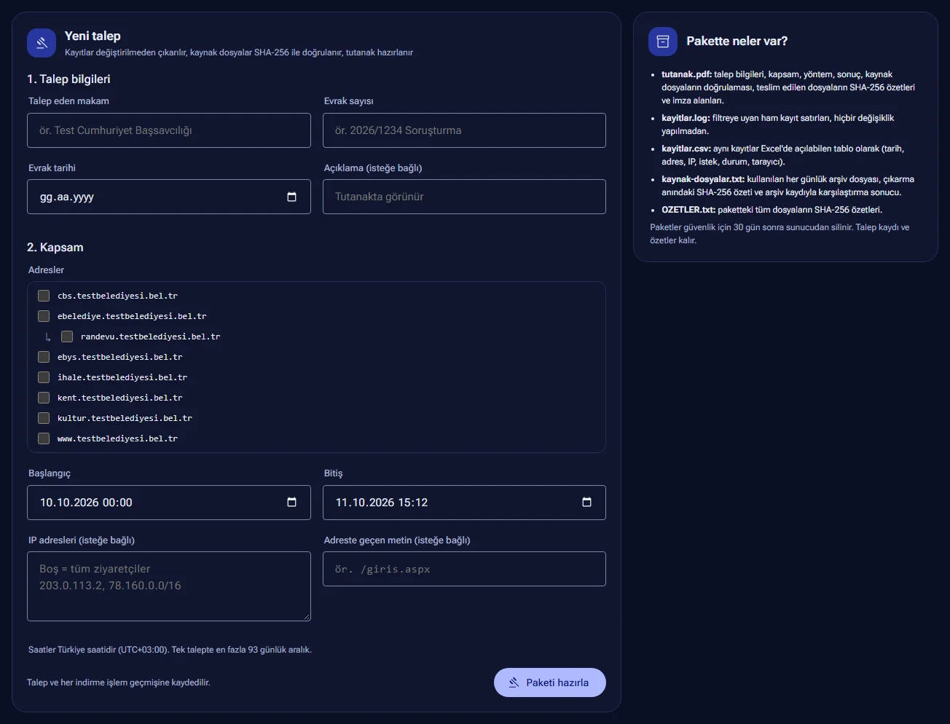Open the calendar picker in Evrak tarihi
950x724 pixels.
(x=292, y=197)
